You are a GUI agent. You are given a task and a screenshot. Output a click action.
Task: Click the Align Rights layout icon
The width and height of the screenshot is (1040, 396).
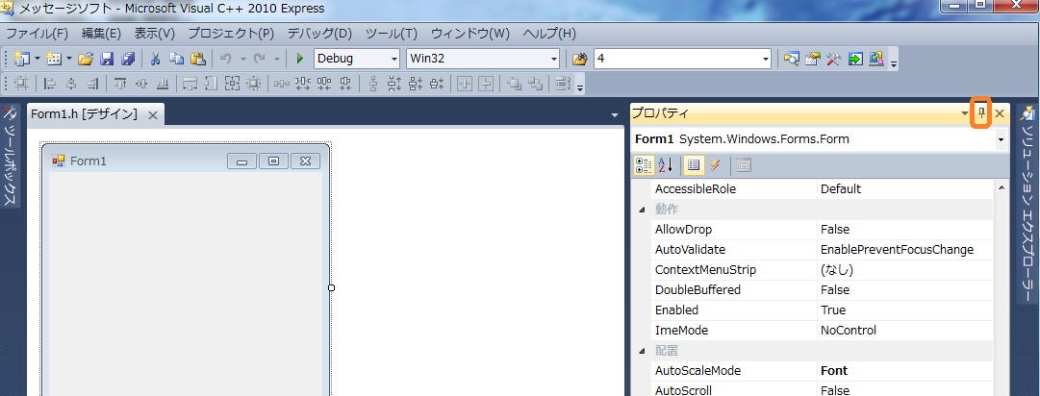coord(92,84)
